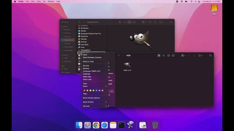Select the GIMP-2.10 icon in HDD window
This screenshot has width=234, height=131.
click(x=127, y=64)
